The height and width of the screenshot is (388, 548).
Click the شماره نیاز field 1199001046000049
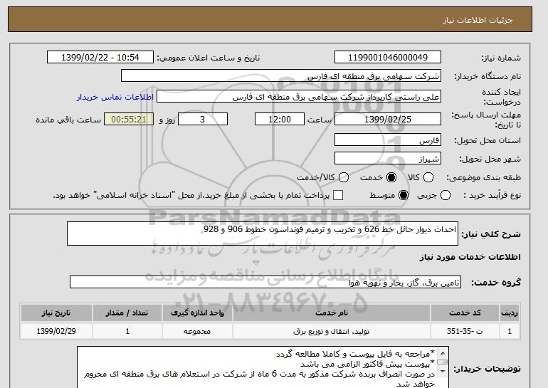388,58
